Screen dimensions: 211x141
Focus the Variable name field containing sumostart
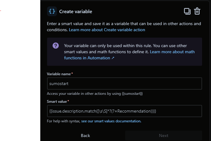(125, 83)
